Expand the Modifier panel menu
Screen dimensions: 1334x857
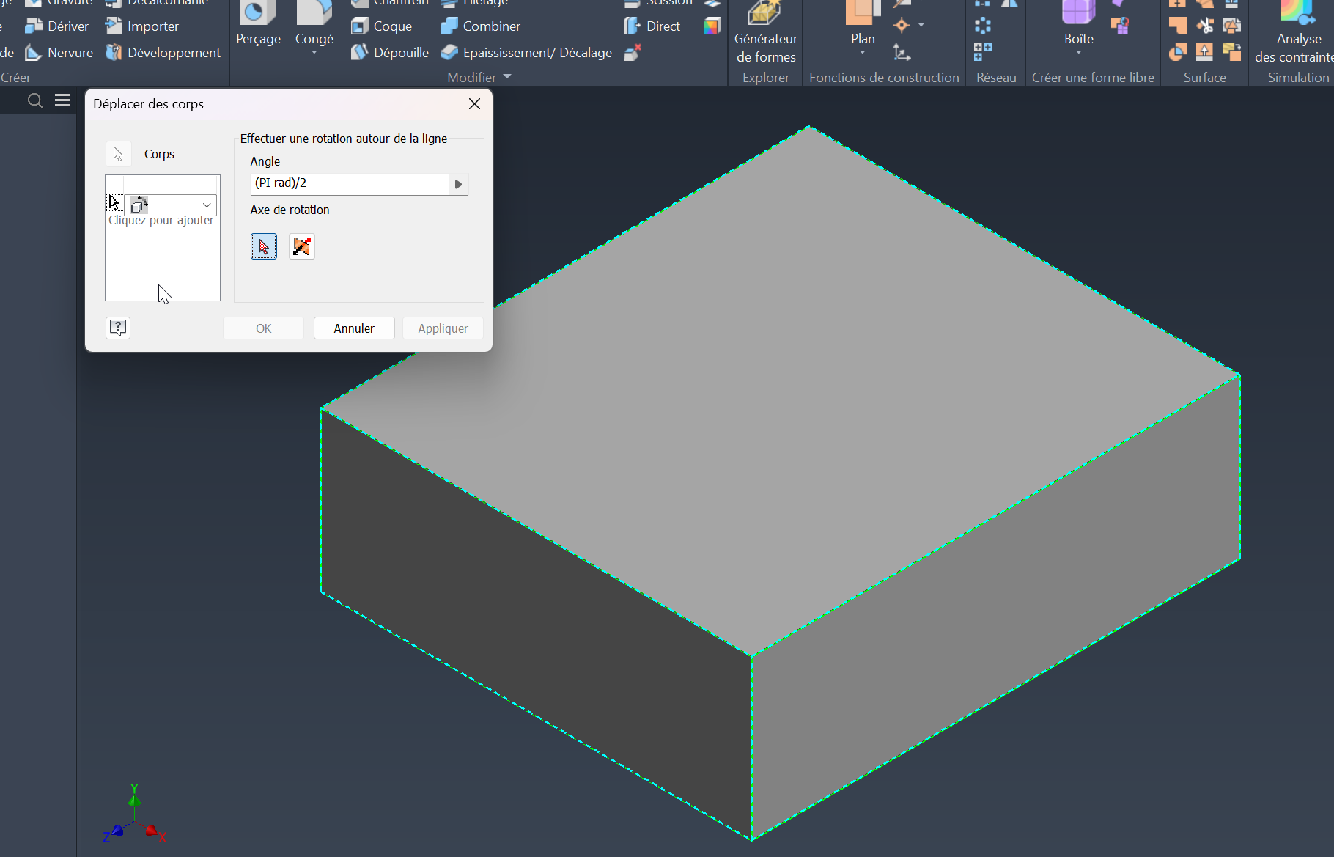click(506, 77)
